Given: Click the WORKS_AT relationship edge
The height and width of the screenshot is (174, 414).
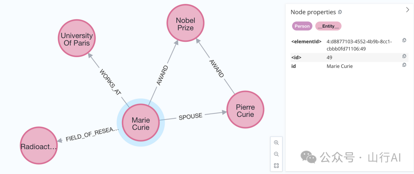Looking at the screenshot, I should pyautogui.click(x=109, y=82).
